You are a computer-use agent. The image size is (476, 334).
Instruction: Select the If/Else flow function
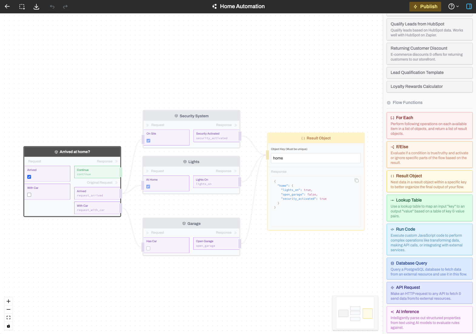430,155
